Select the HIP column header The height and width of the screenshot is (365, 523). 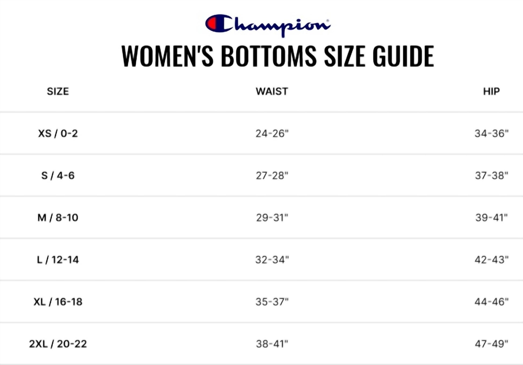[491, 92]
